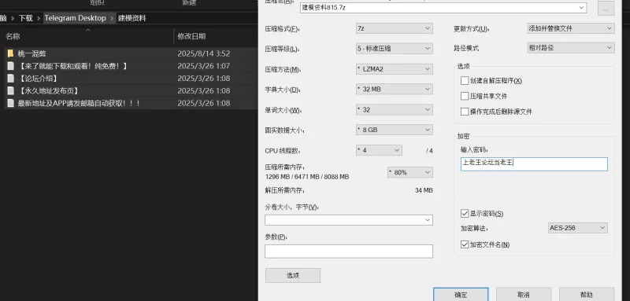The image size is (630, 301).
Task: Click file icon of 【来了就能下载和观看！纯免费！】
Action: point(10,66)
